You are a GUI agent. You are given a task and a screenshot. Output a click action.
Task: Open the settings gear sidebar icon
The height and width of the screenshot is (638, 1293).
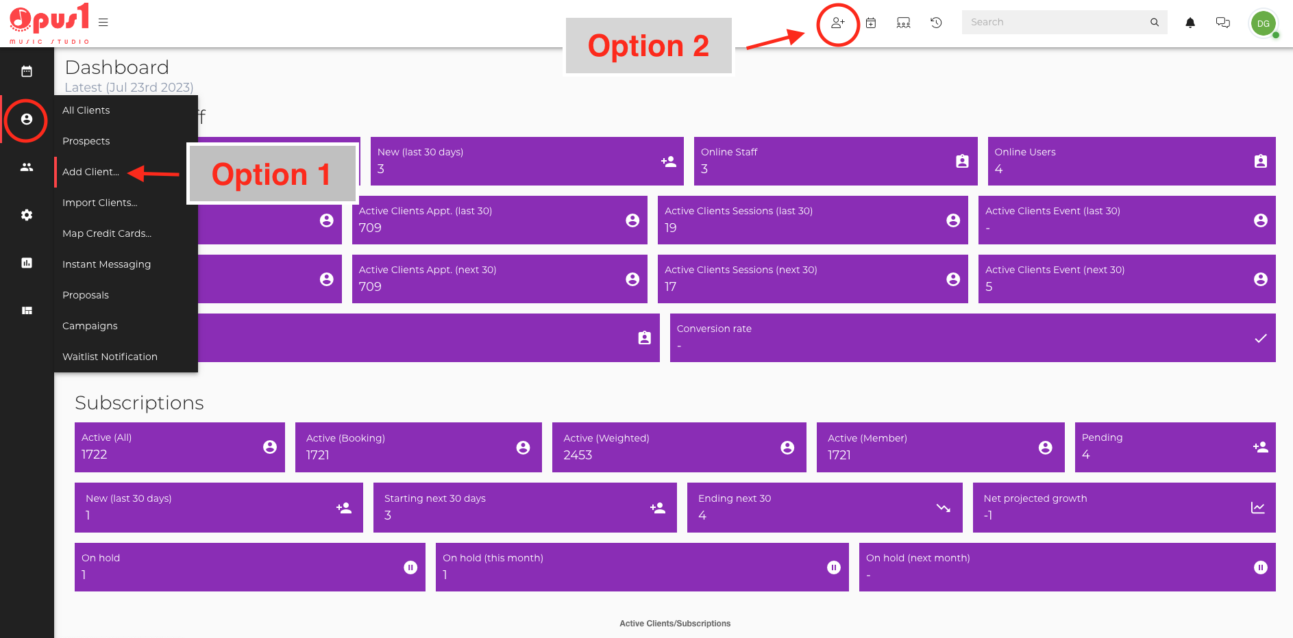click(x=27, y=215)
